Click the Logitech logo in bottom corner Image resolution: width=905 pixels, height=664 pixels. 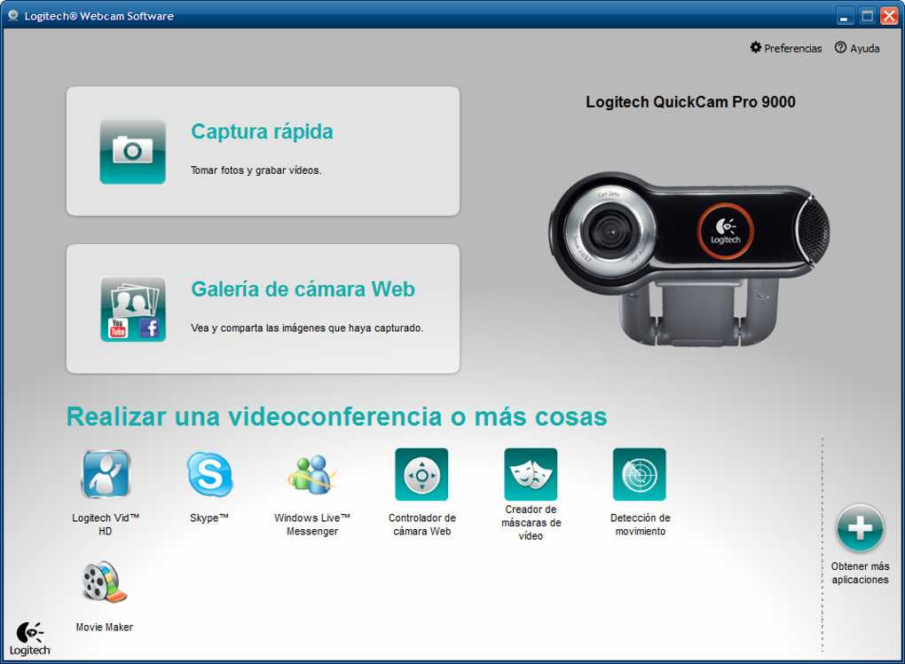pos(30,638)
